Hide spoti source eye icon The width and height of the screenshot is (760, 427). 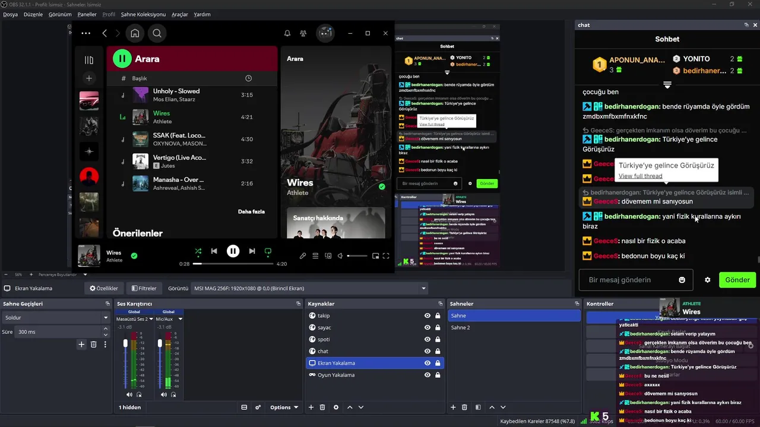click(x=427, y=339)
